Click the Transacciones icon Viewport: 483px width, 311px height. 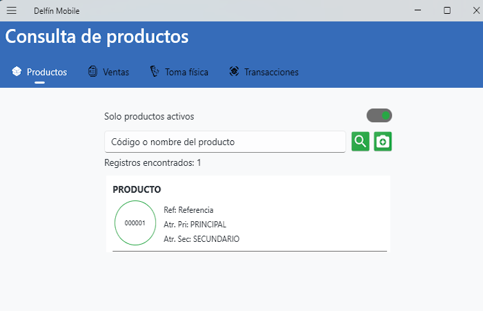(234, 71)
